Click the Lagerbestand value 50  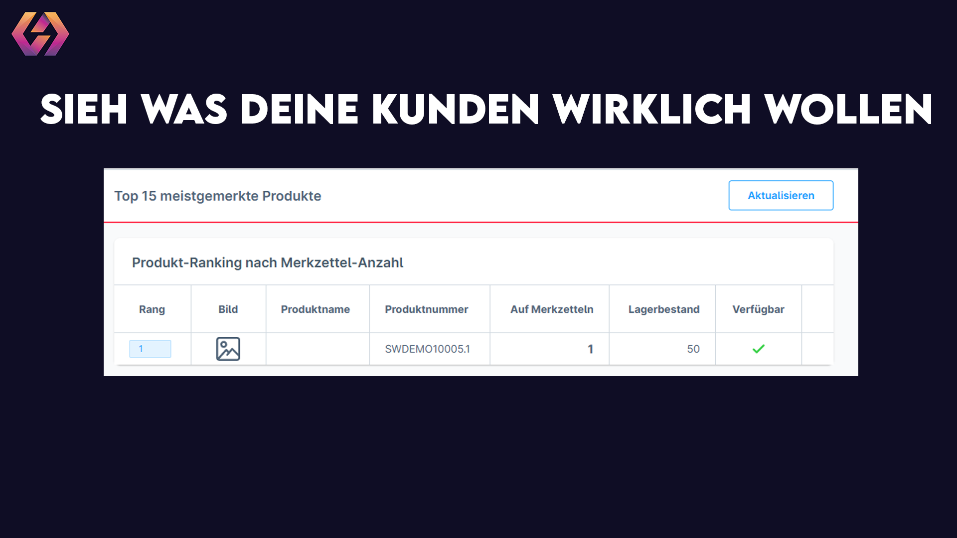693,349
